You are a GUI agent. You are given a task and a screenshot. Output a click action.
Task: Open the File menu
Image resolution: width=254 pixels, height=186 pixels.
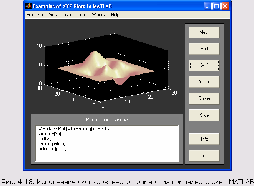click(30, 15)
